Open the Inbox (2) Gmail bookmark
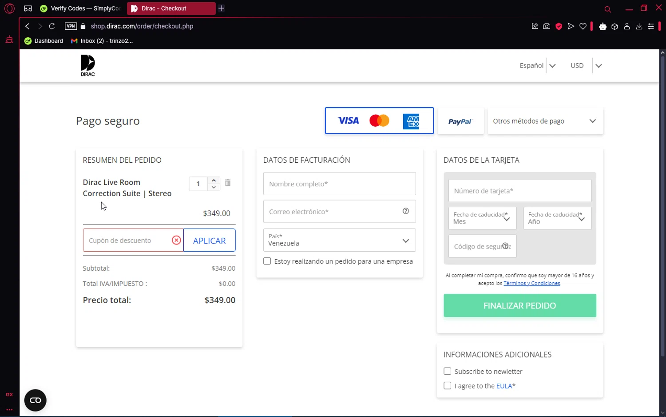 [102, 41]
